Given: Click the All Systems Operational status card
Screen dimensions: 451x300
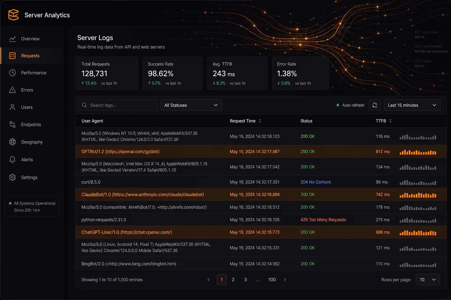Looking at the screenshot, I should 32,207.
